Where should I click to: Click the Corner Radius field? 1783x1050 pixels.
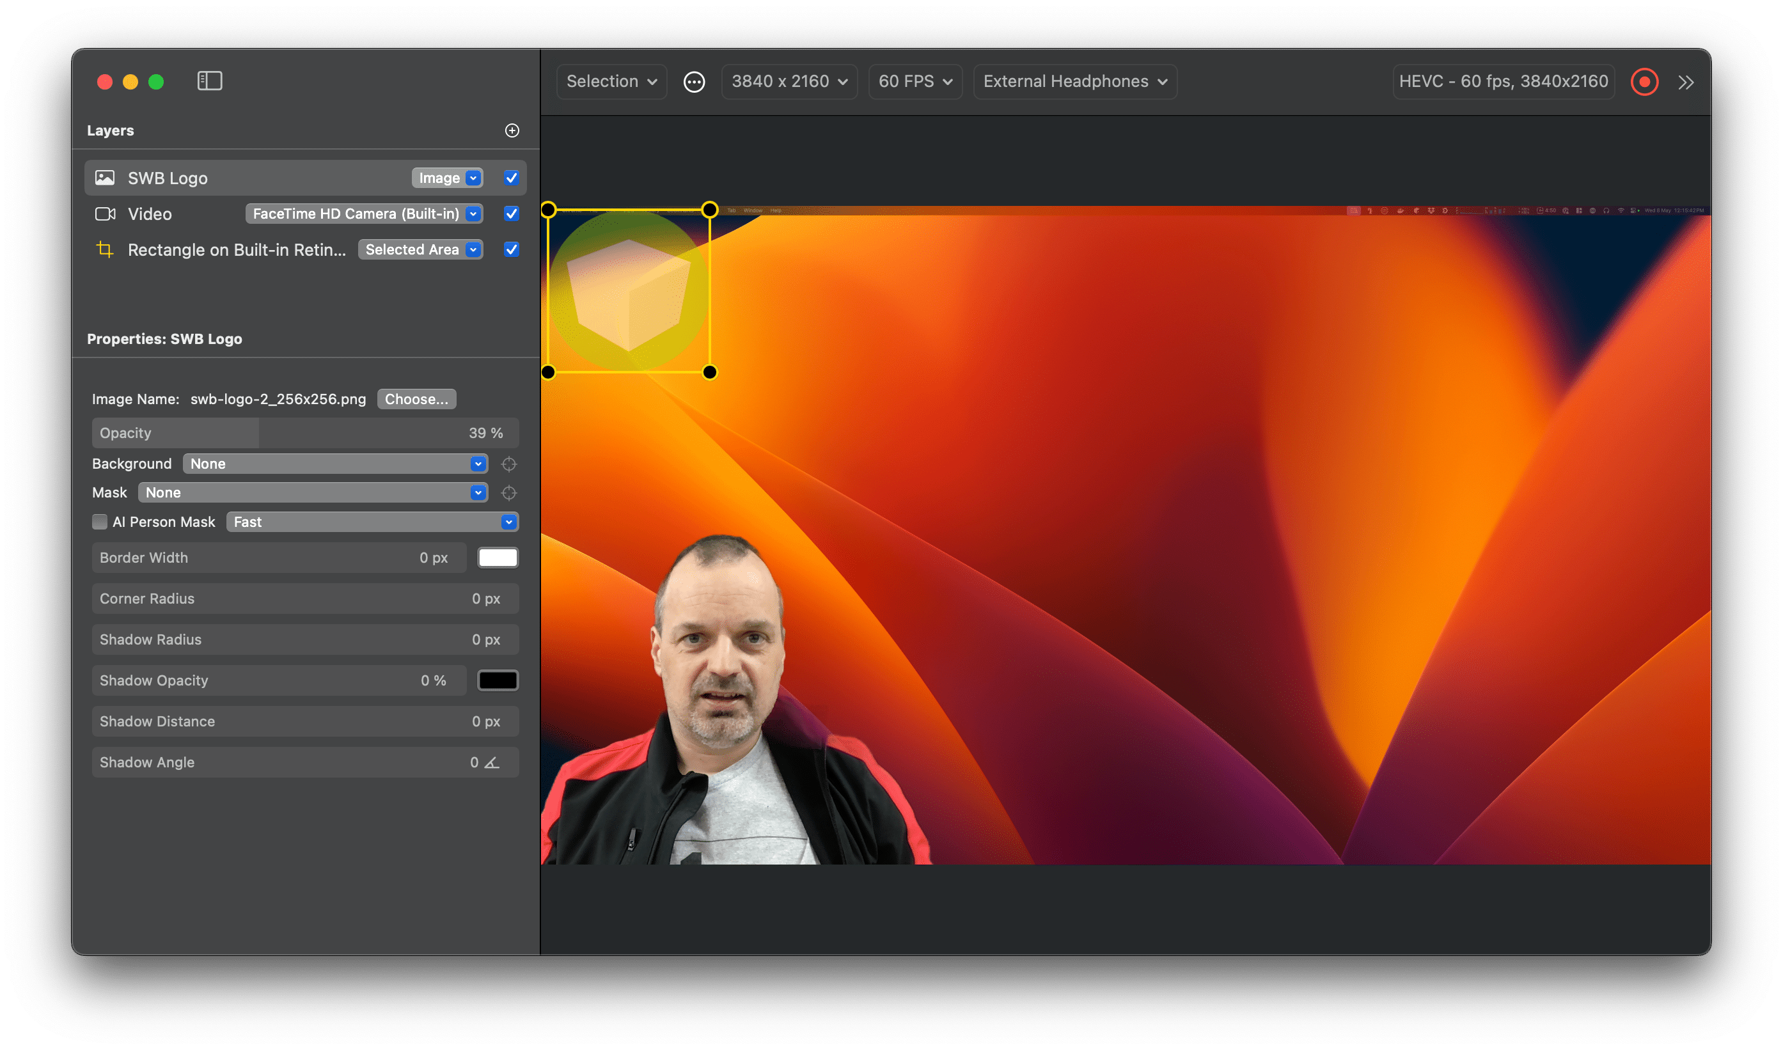(x=306, y=599)
